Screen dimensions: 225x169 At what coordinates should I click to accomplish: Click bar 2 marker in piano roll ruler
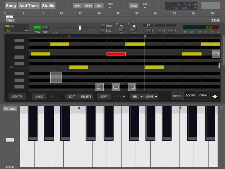tap(69, 36)
